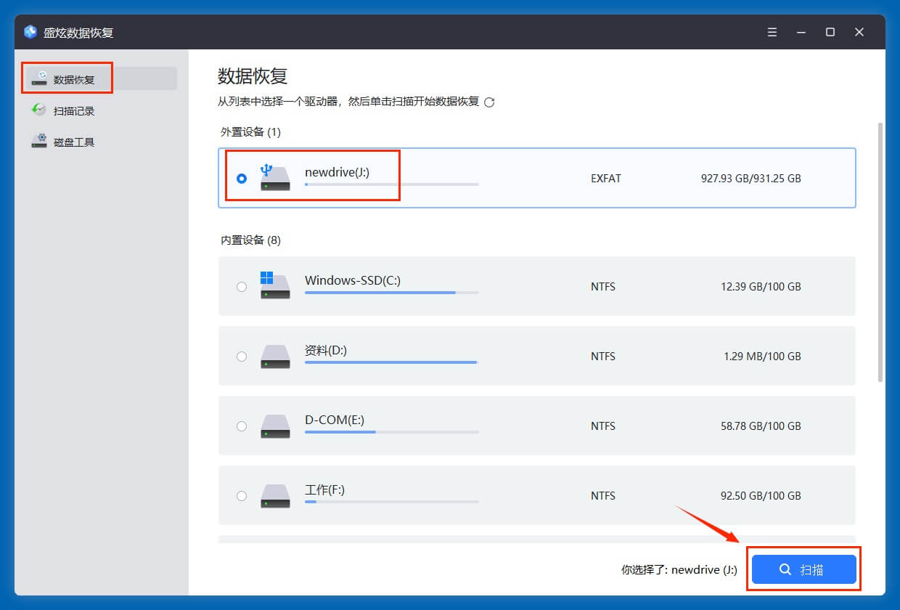Viewport: 900px width, 610px height.
Task: Click the 扫描 button to start scanning
Action: pyautogui.click(x=803, y=569)
